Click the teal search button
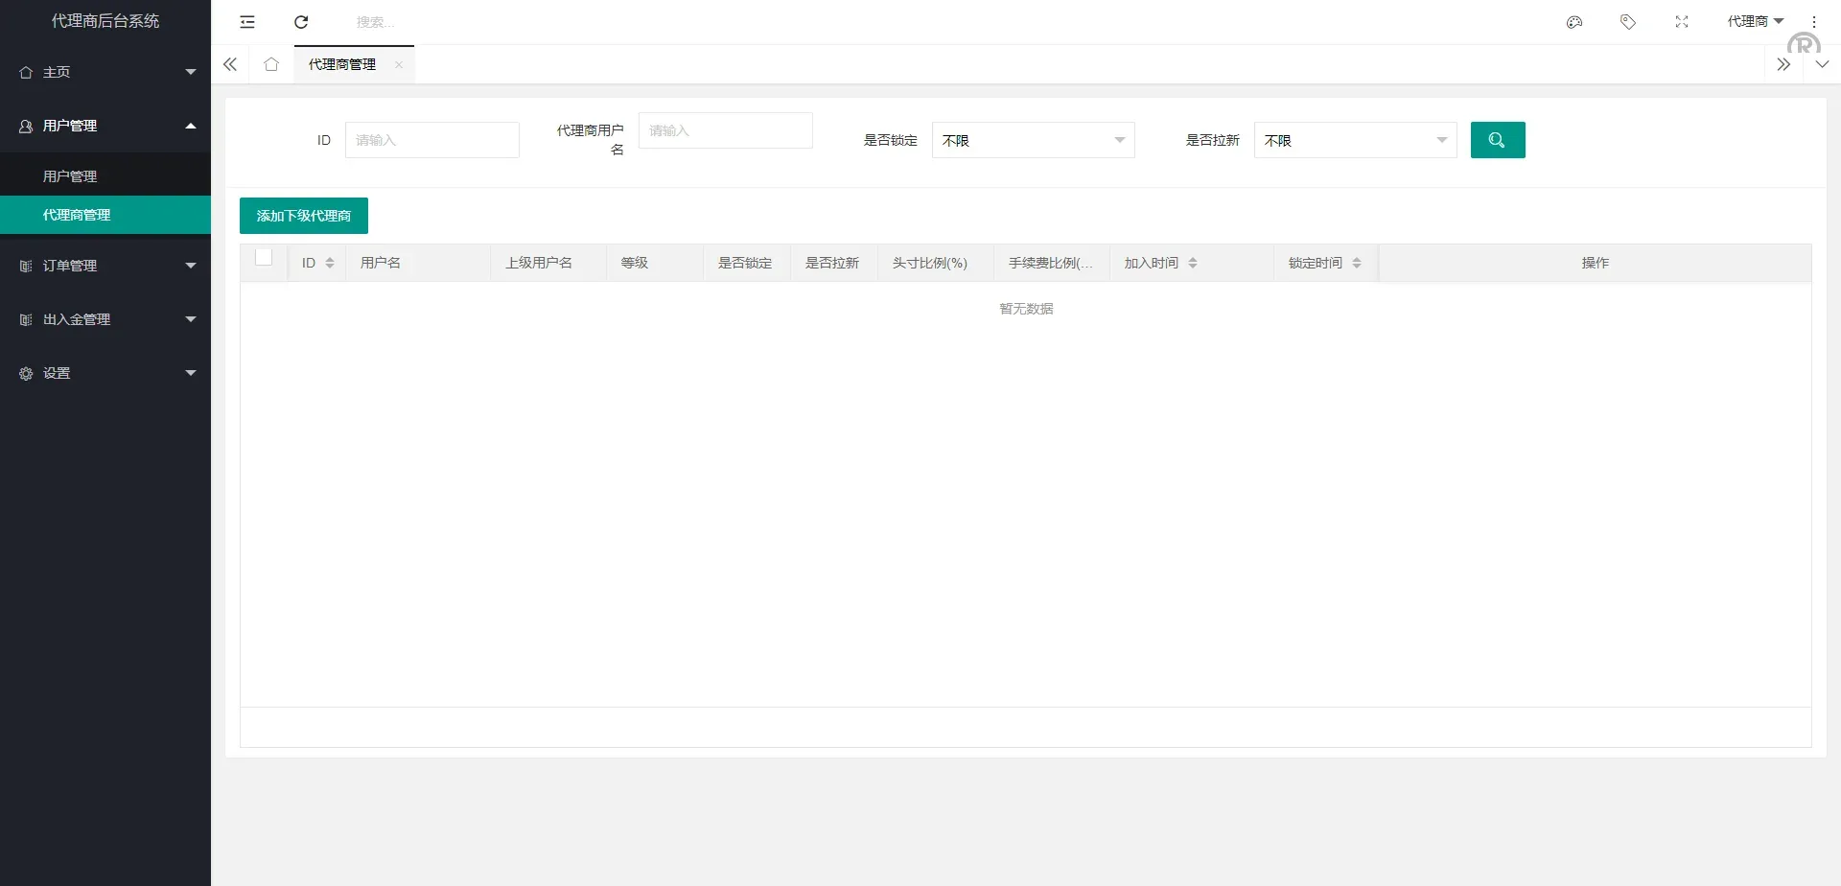The height and width of the screenshot is (886, 1841). (1498, 140)
